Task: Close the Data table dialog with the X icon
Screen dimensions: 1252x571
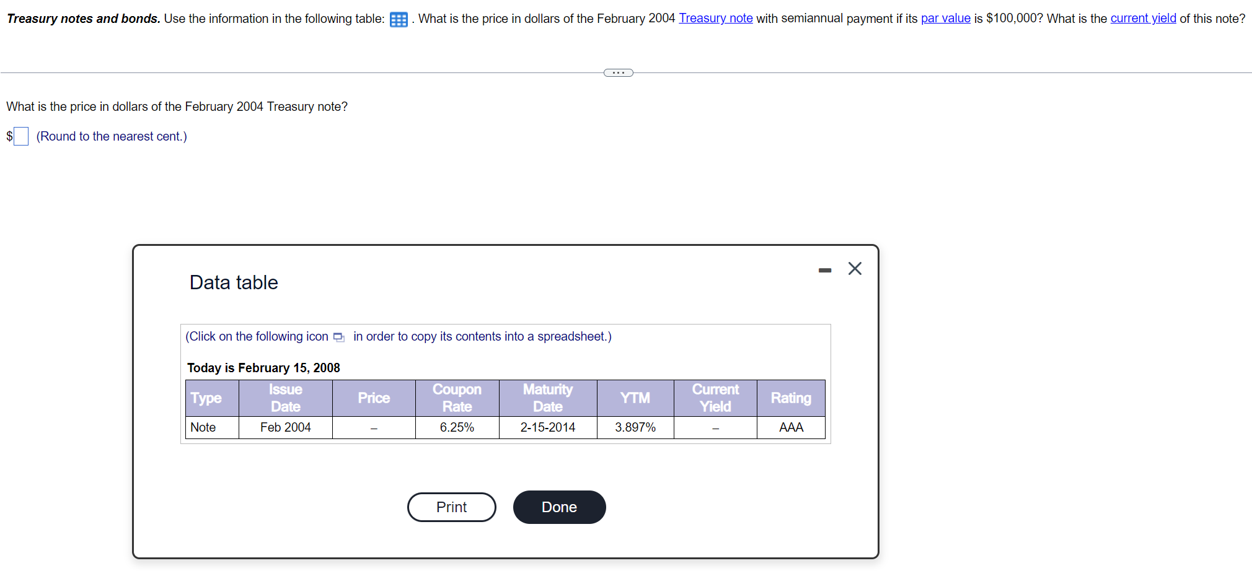Action: (x=855, y=269)
